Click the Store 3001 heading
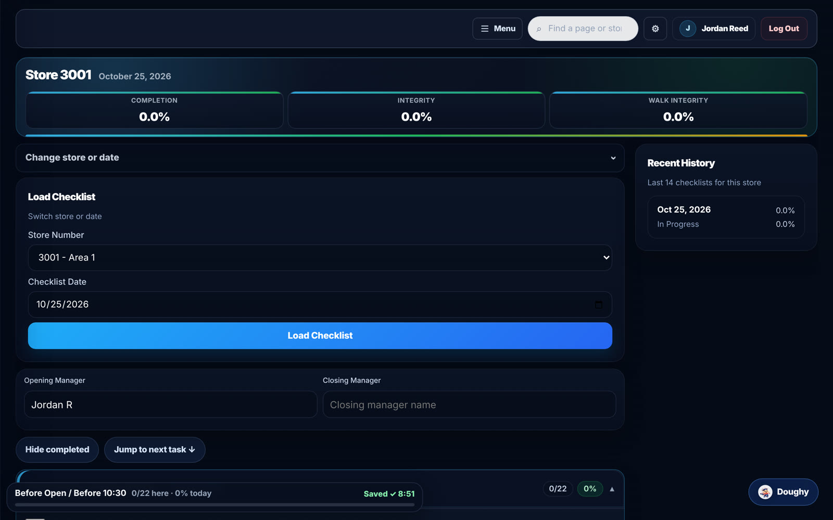Viewport: 833px width, 520px height. click(58, 75)
